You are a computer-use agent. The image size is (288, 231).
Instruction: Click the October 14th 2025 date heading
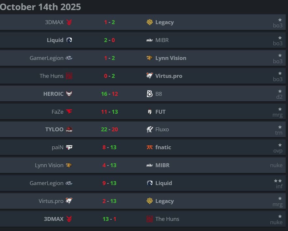click(x=40, y=7)
